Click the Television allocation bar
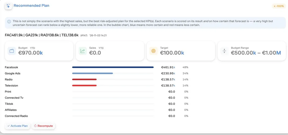The image size is (288, 135). pyautogui.click(x=84, y=86)
